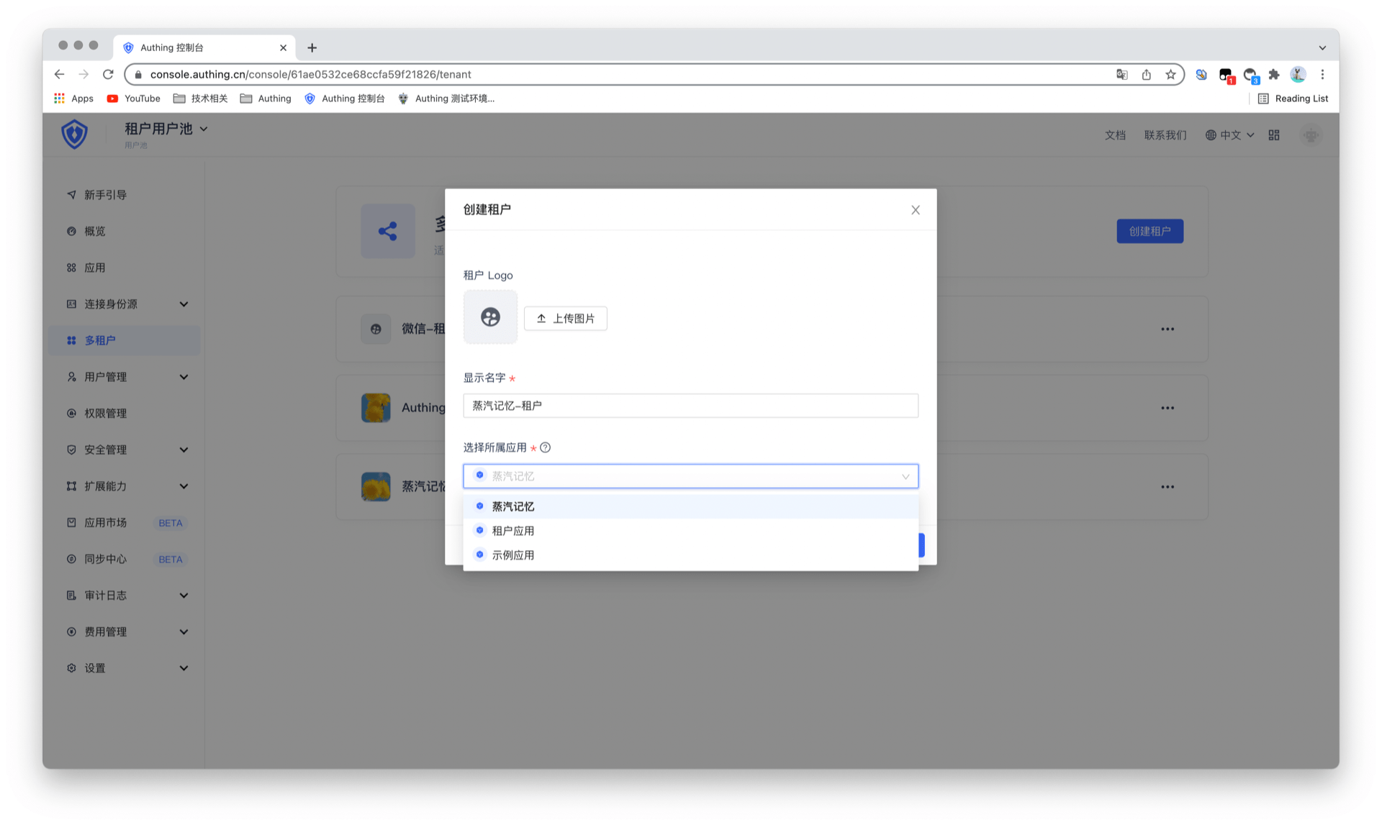This screenshot has height=825, width=1382.
Task: Click the Authing shield logo
Action: pyautogui.click(x=74, y=135)
